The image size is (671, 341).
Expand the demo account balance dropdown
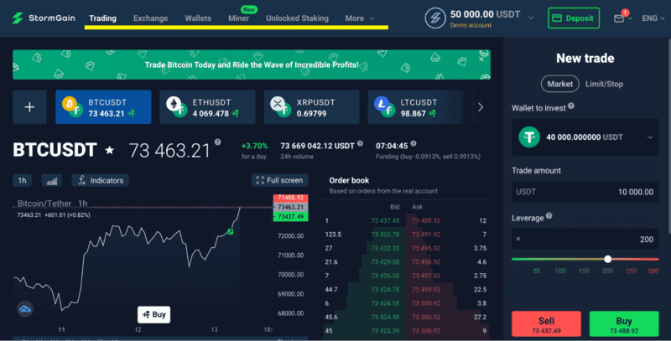point(531,18)
